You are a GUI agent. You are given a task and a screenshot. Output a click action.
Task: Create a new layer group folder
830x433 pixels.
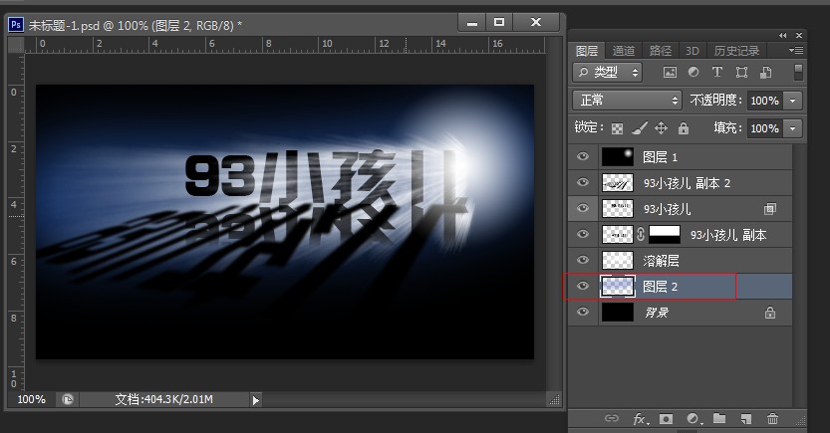[x=719, y=419]
